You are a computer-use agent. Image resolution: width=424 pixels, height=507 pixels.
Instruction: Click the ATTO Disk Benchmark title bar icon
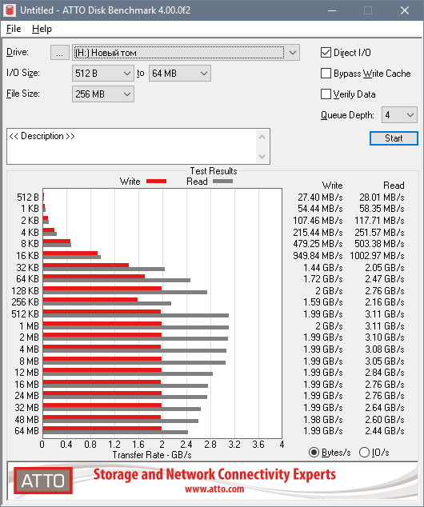(10, 10)
